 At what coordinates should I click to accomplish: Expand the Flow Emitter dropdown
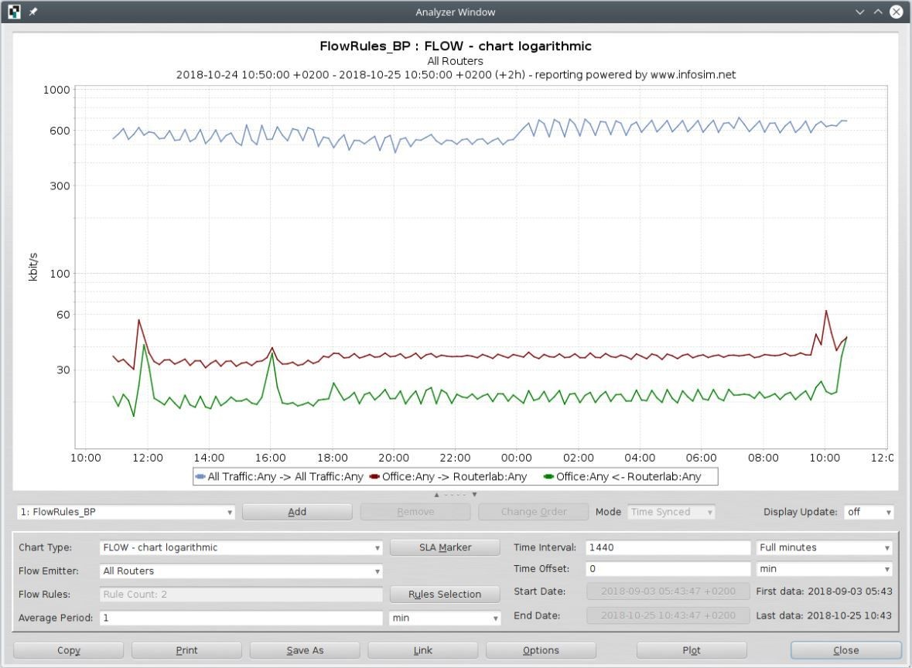pos(241,571)
